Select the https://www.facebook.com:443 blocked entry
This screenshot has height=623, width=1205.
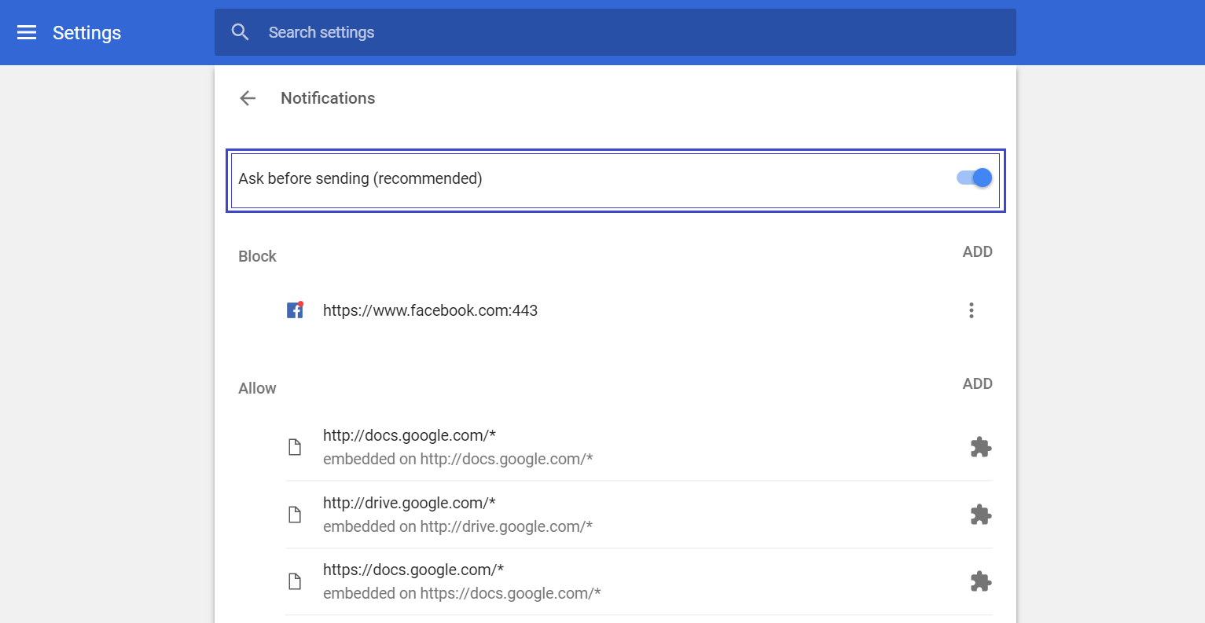pyautogui.click(x=430, y=310)
